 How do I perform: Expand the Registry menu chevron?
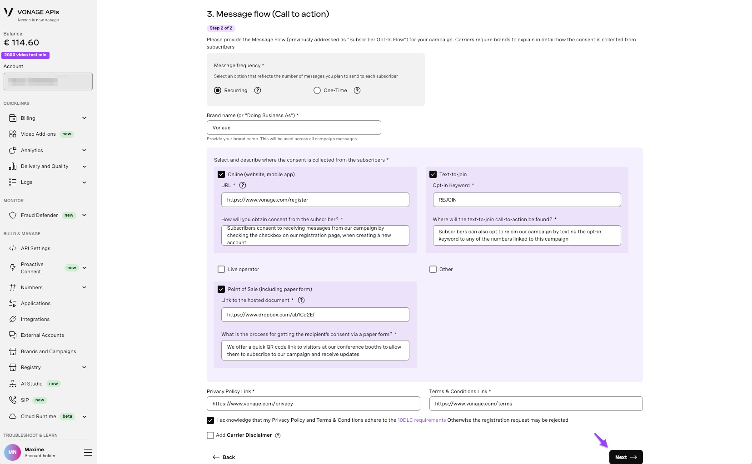click(x=84, y=367)
